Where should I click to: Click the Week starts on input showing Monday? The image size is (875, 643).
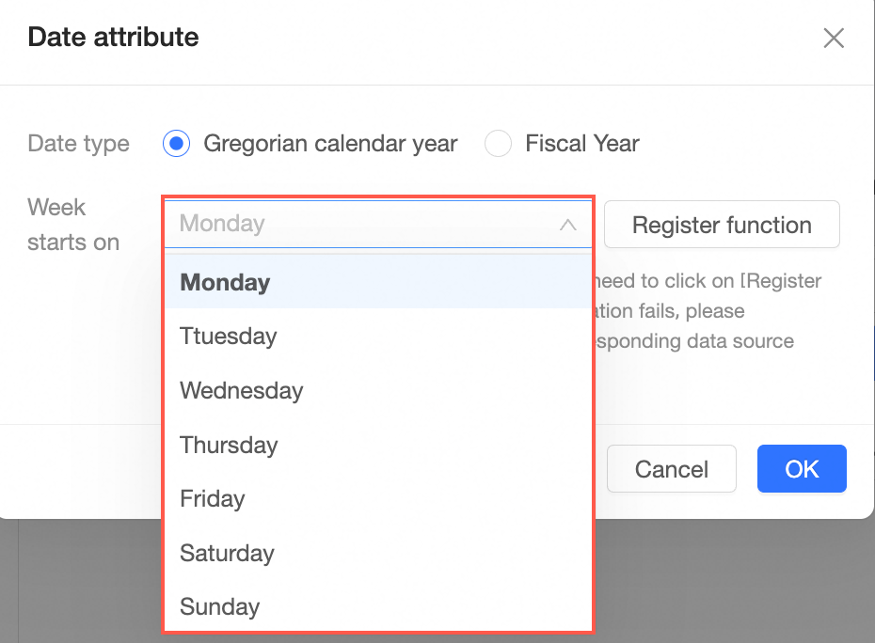tap(358, 224)
